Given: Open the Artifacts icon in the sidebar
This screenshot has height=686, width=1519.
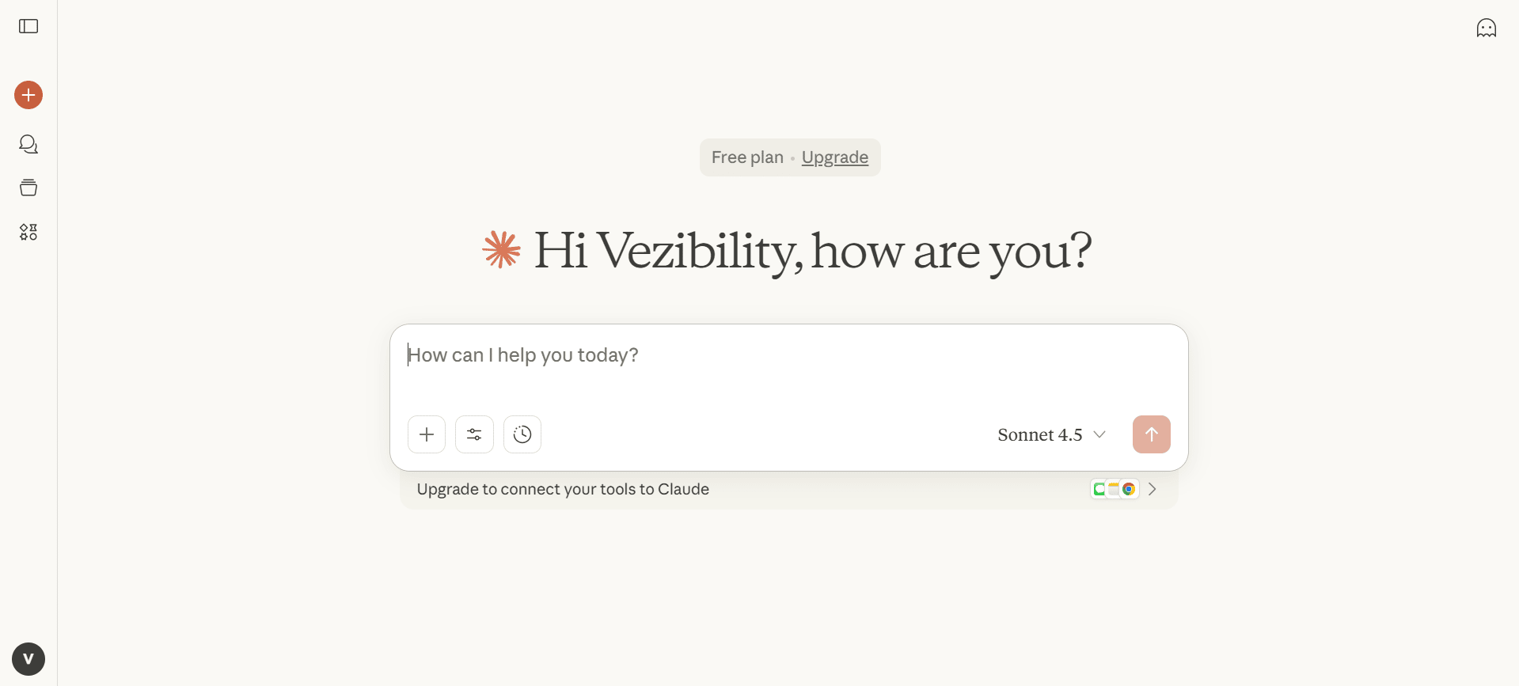Looking at the screenshot, I should tap(28, 232).
